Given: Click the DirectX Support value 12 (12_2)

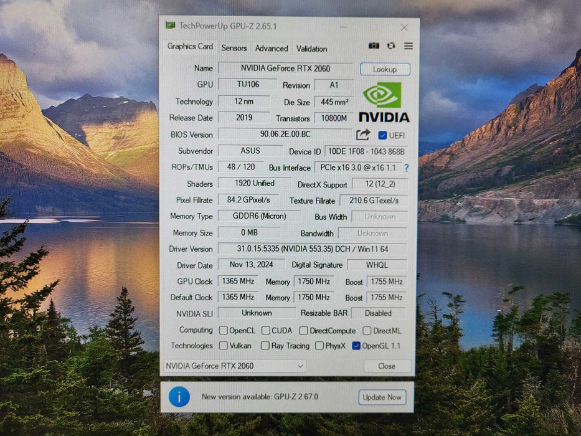Looking at the screenshot, I should (380, 184).
